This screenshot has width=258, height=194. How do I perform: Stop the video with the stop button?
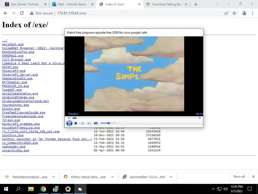click(76, 123)
